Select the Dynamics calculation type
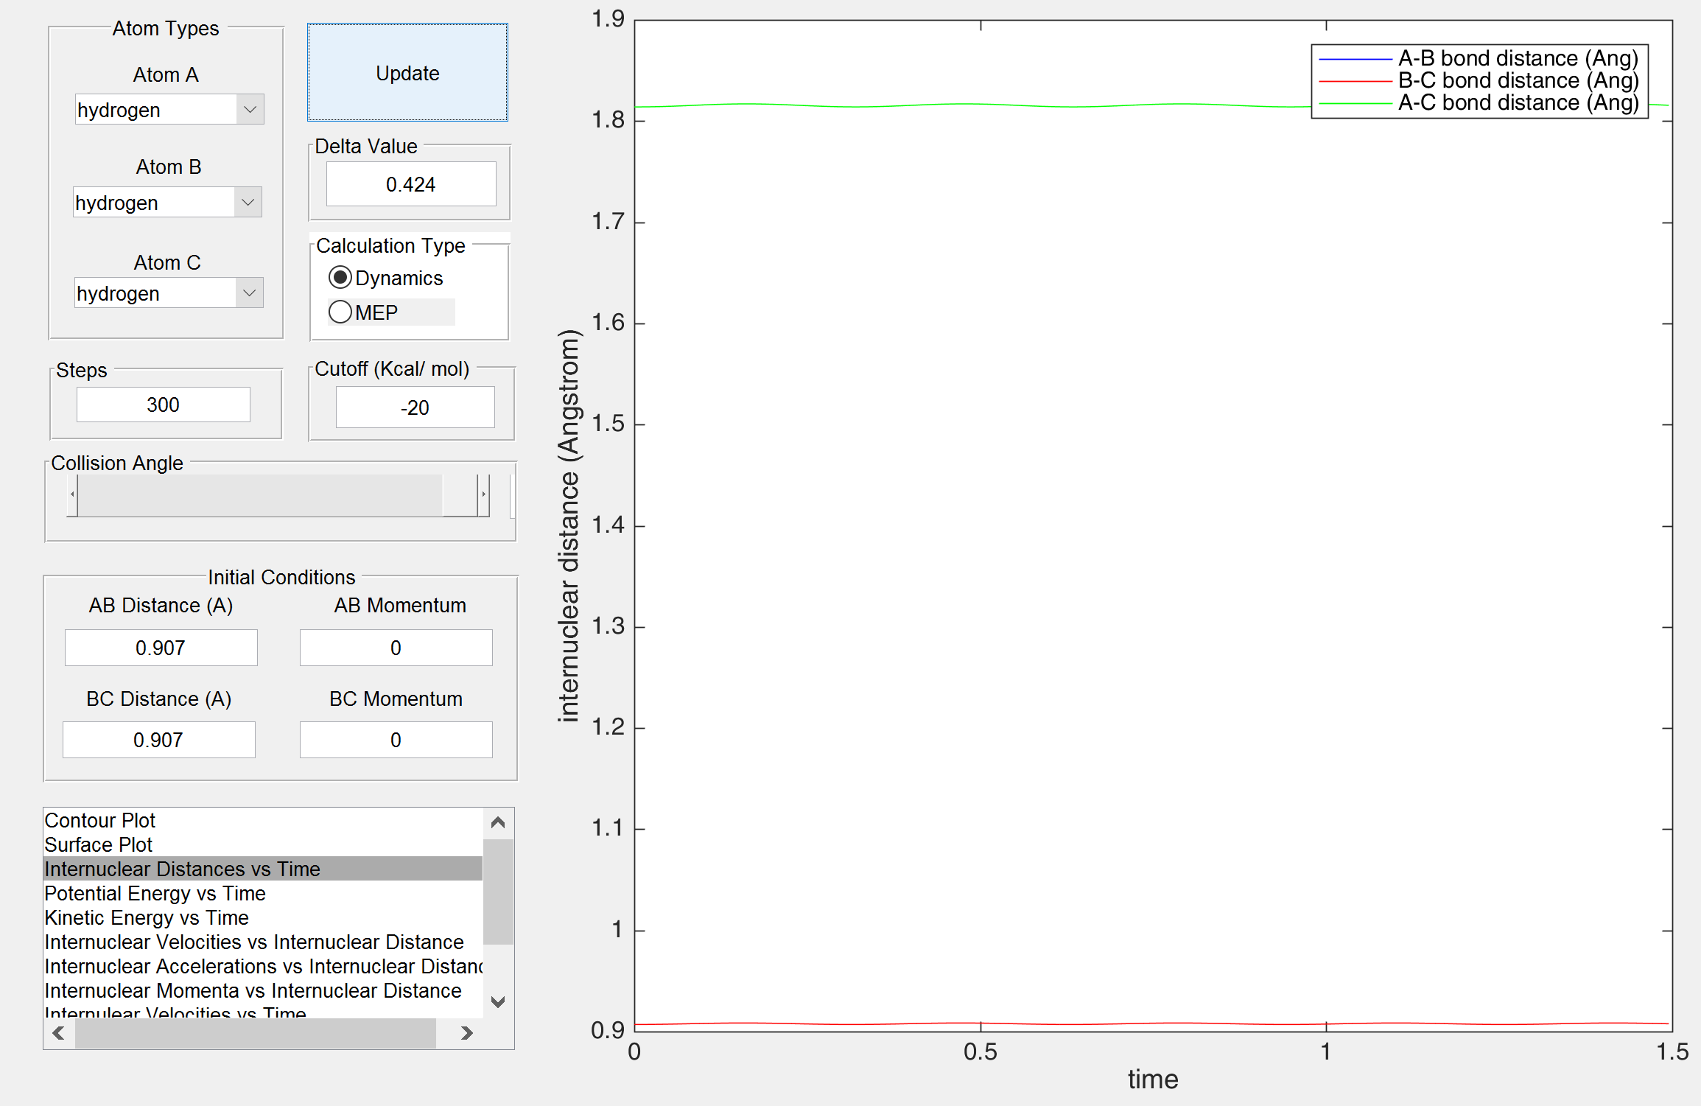This screenshot has height=1106, width=1701. (x=340, y=278)
